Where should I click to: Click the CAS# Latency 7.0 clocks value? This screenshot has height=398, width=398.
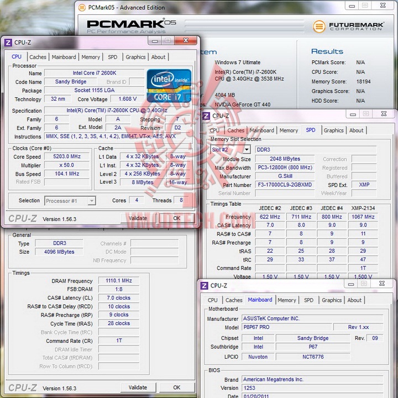tap(119, 298)
